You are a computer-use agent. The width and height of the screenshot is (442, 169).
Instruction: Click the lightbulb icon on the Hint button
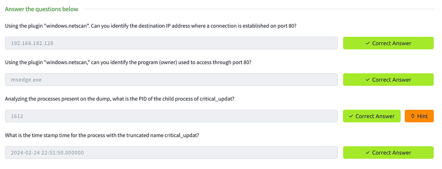pos(413,116)
